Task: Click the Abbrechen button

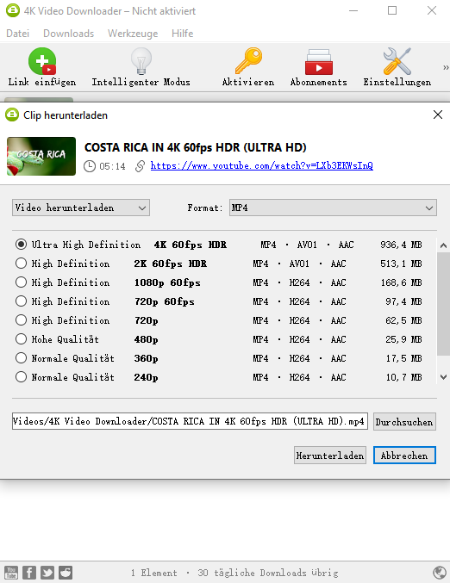Action: 404,456
